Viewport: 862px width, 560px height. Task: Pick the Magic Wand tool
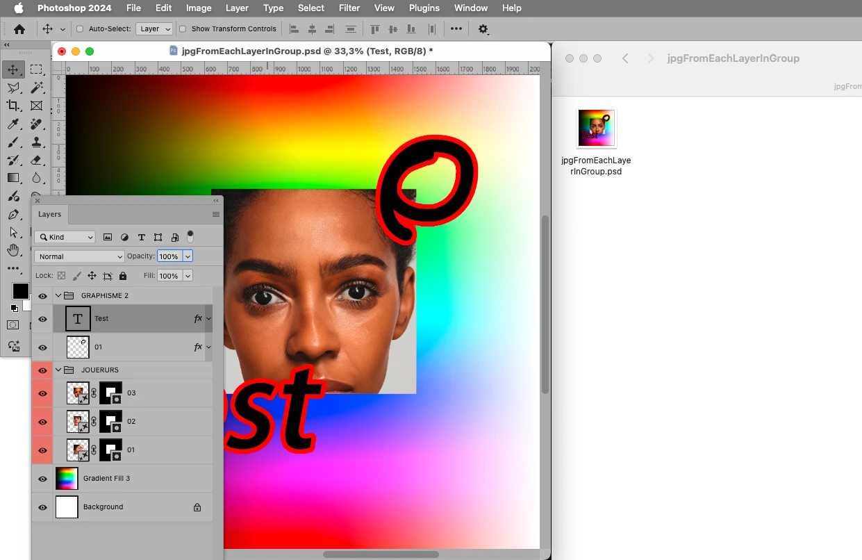tap(37, 88)
